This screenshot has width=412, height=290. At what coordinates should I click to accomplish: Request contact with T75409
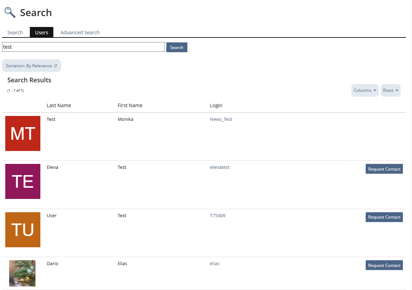tap(384, 217)
